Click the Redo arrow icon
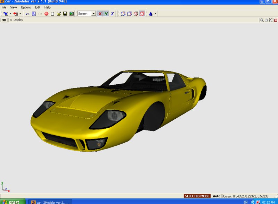The width and height of the screenshot is (278, 204). [40, 14]
